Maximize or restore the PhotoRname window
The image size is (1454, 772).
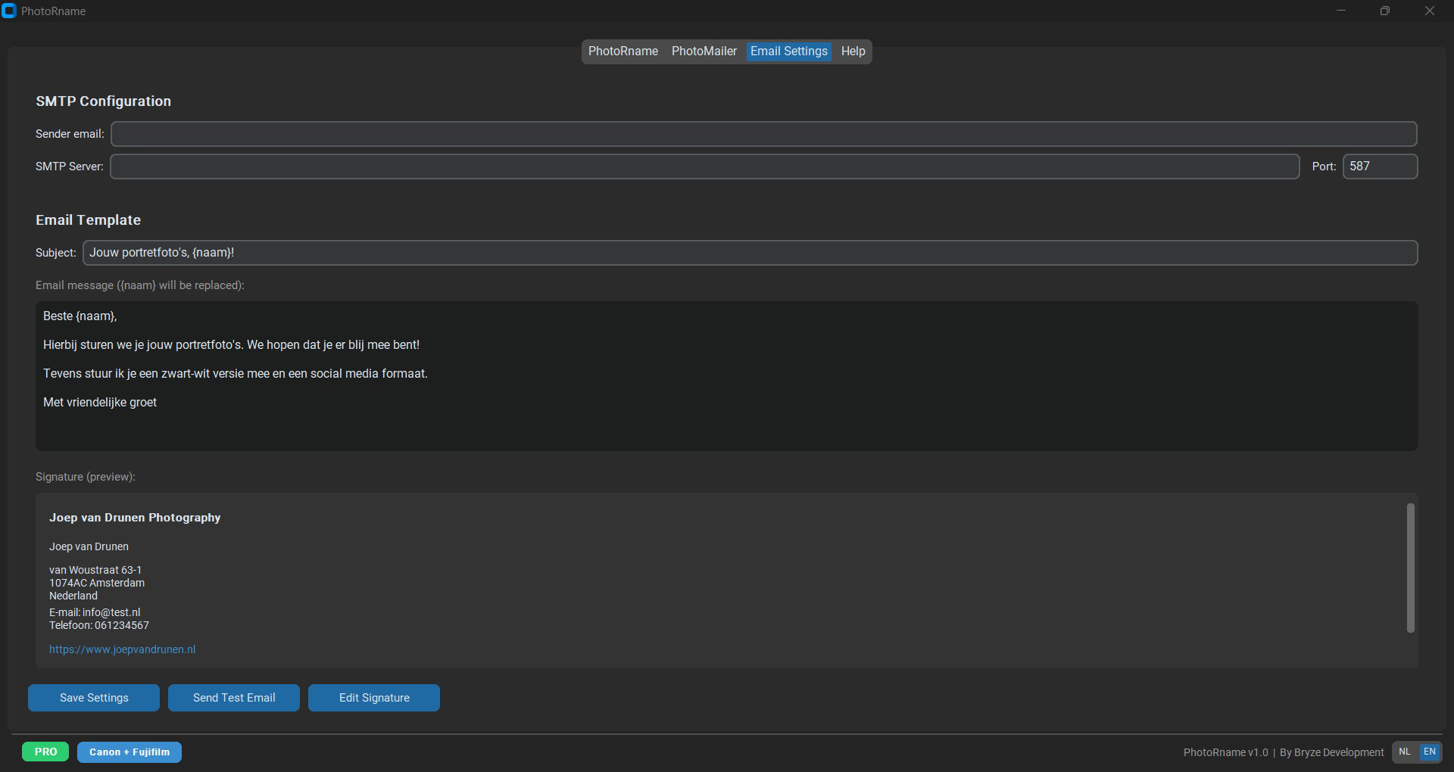click(x=1384, y=11)
